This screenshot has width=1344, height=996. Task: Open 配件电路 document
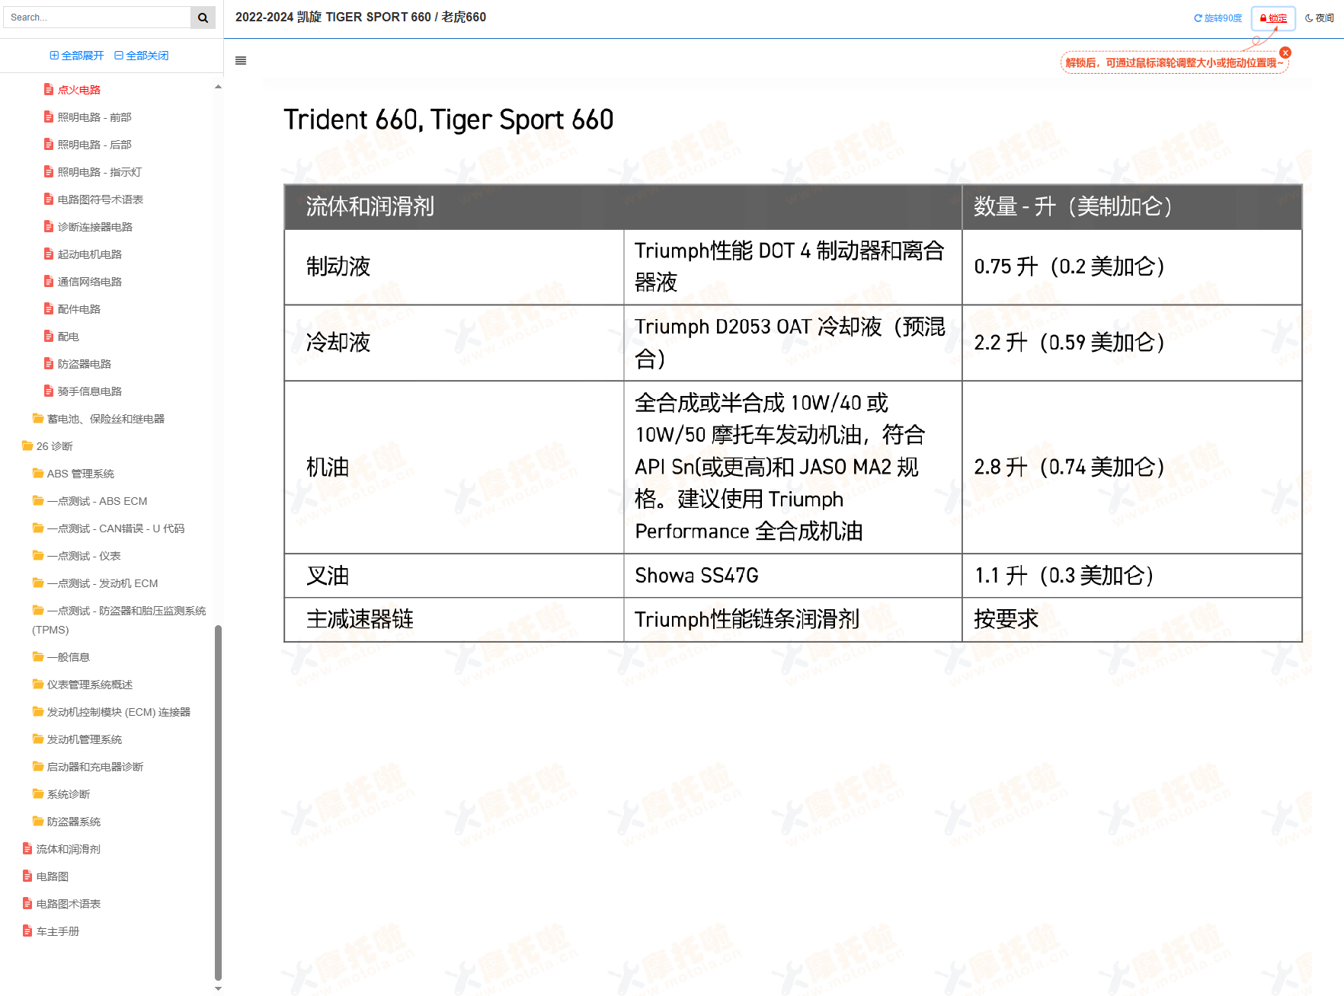[x=72, y=309]
